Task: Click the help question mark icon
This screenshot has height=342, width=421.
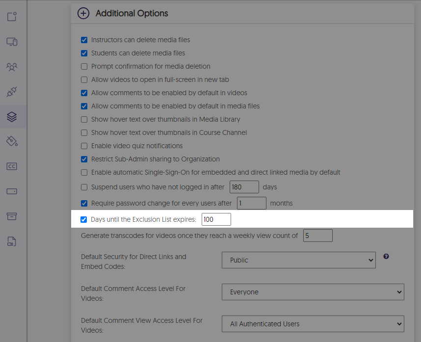Action: 386,256
